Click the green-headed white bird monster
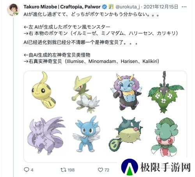Screen dimensions: 195x177 [x=85, y=94]
